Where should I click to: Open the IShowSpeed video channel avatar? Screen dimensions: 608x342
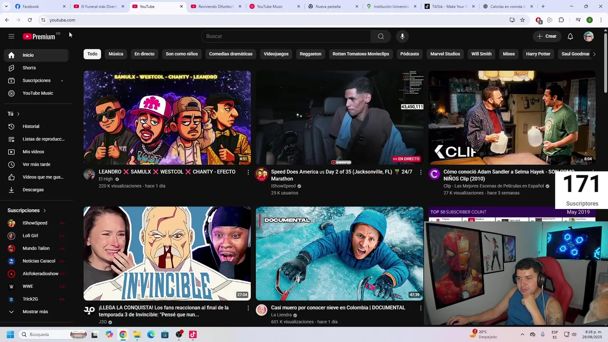pyautogui.click(x=261, y=174)
